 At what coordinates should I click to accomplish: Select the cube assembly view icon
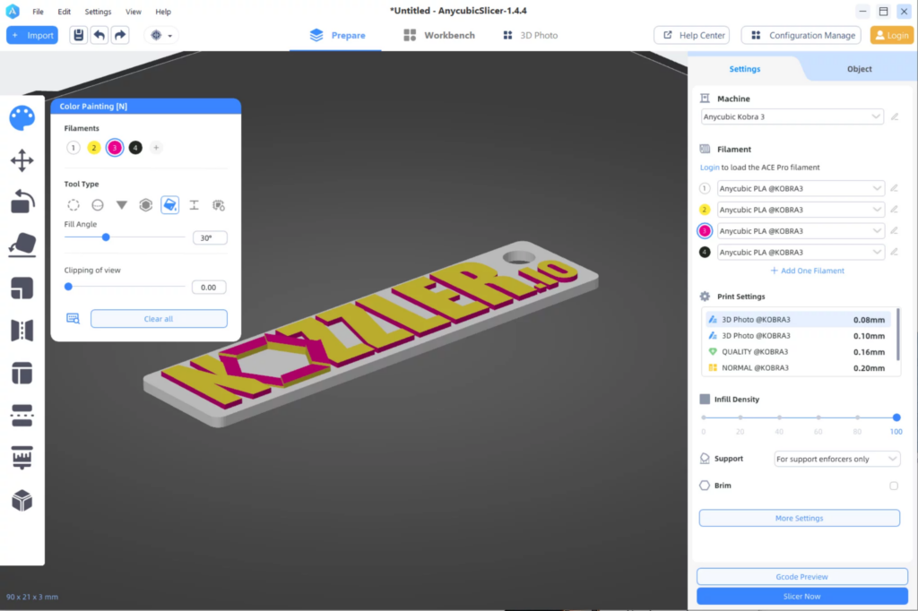tap(22, 501)
